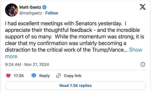
Task: Click the Trump/Vance text in the post
Action: (x=108, y=50)
